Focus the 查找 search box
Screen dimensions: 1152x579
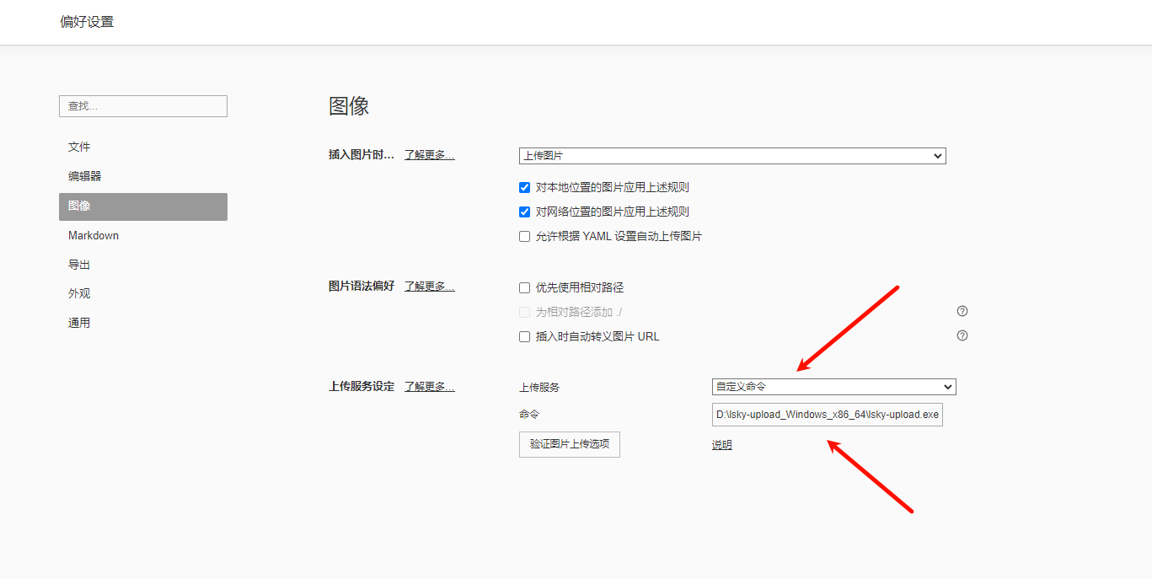[x=142, y=106]
